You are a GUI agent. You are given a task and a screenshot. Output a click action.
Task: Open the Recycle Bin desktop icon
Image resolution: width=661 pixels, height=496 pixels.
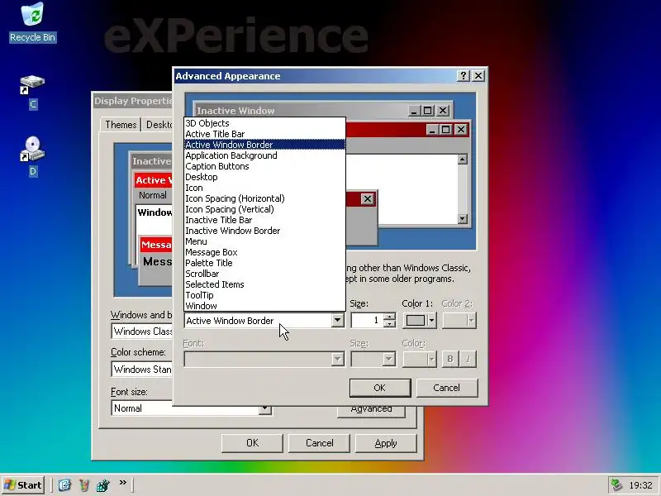pyautogui.click(x=32, y=22)
